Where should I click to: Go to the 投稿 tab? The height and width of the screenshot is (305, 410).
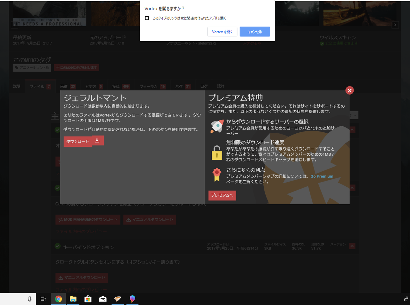click(x=121, y=86)
